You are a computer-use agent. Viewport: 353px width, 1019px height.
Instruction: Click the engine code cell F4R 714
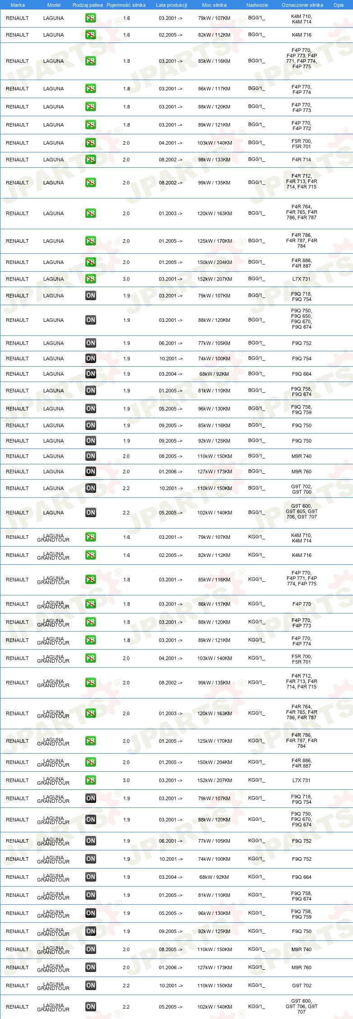coord(302,160)
